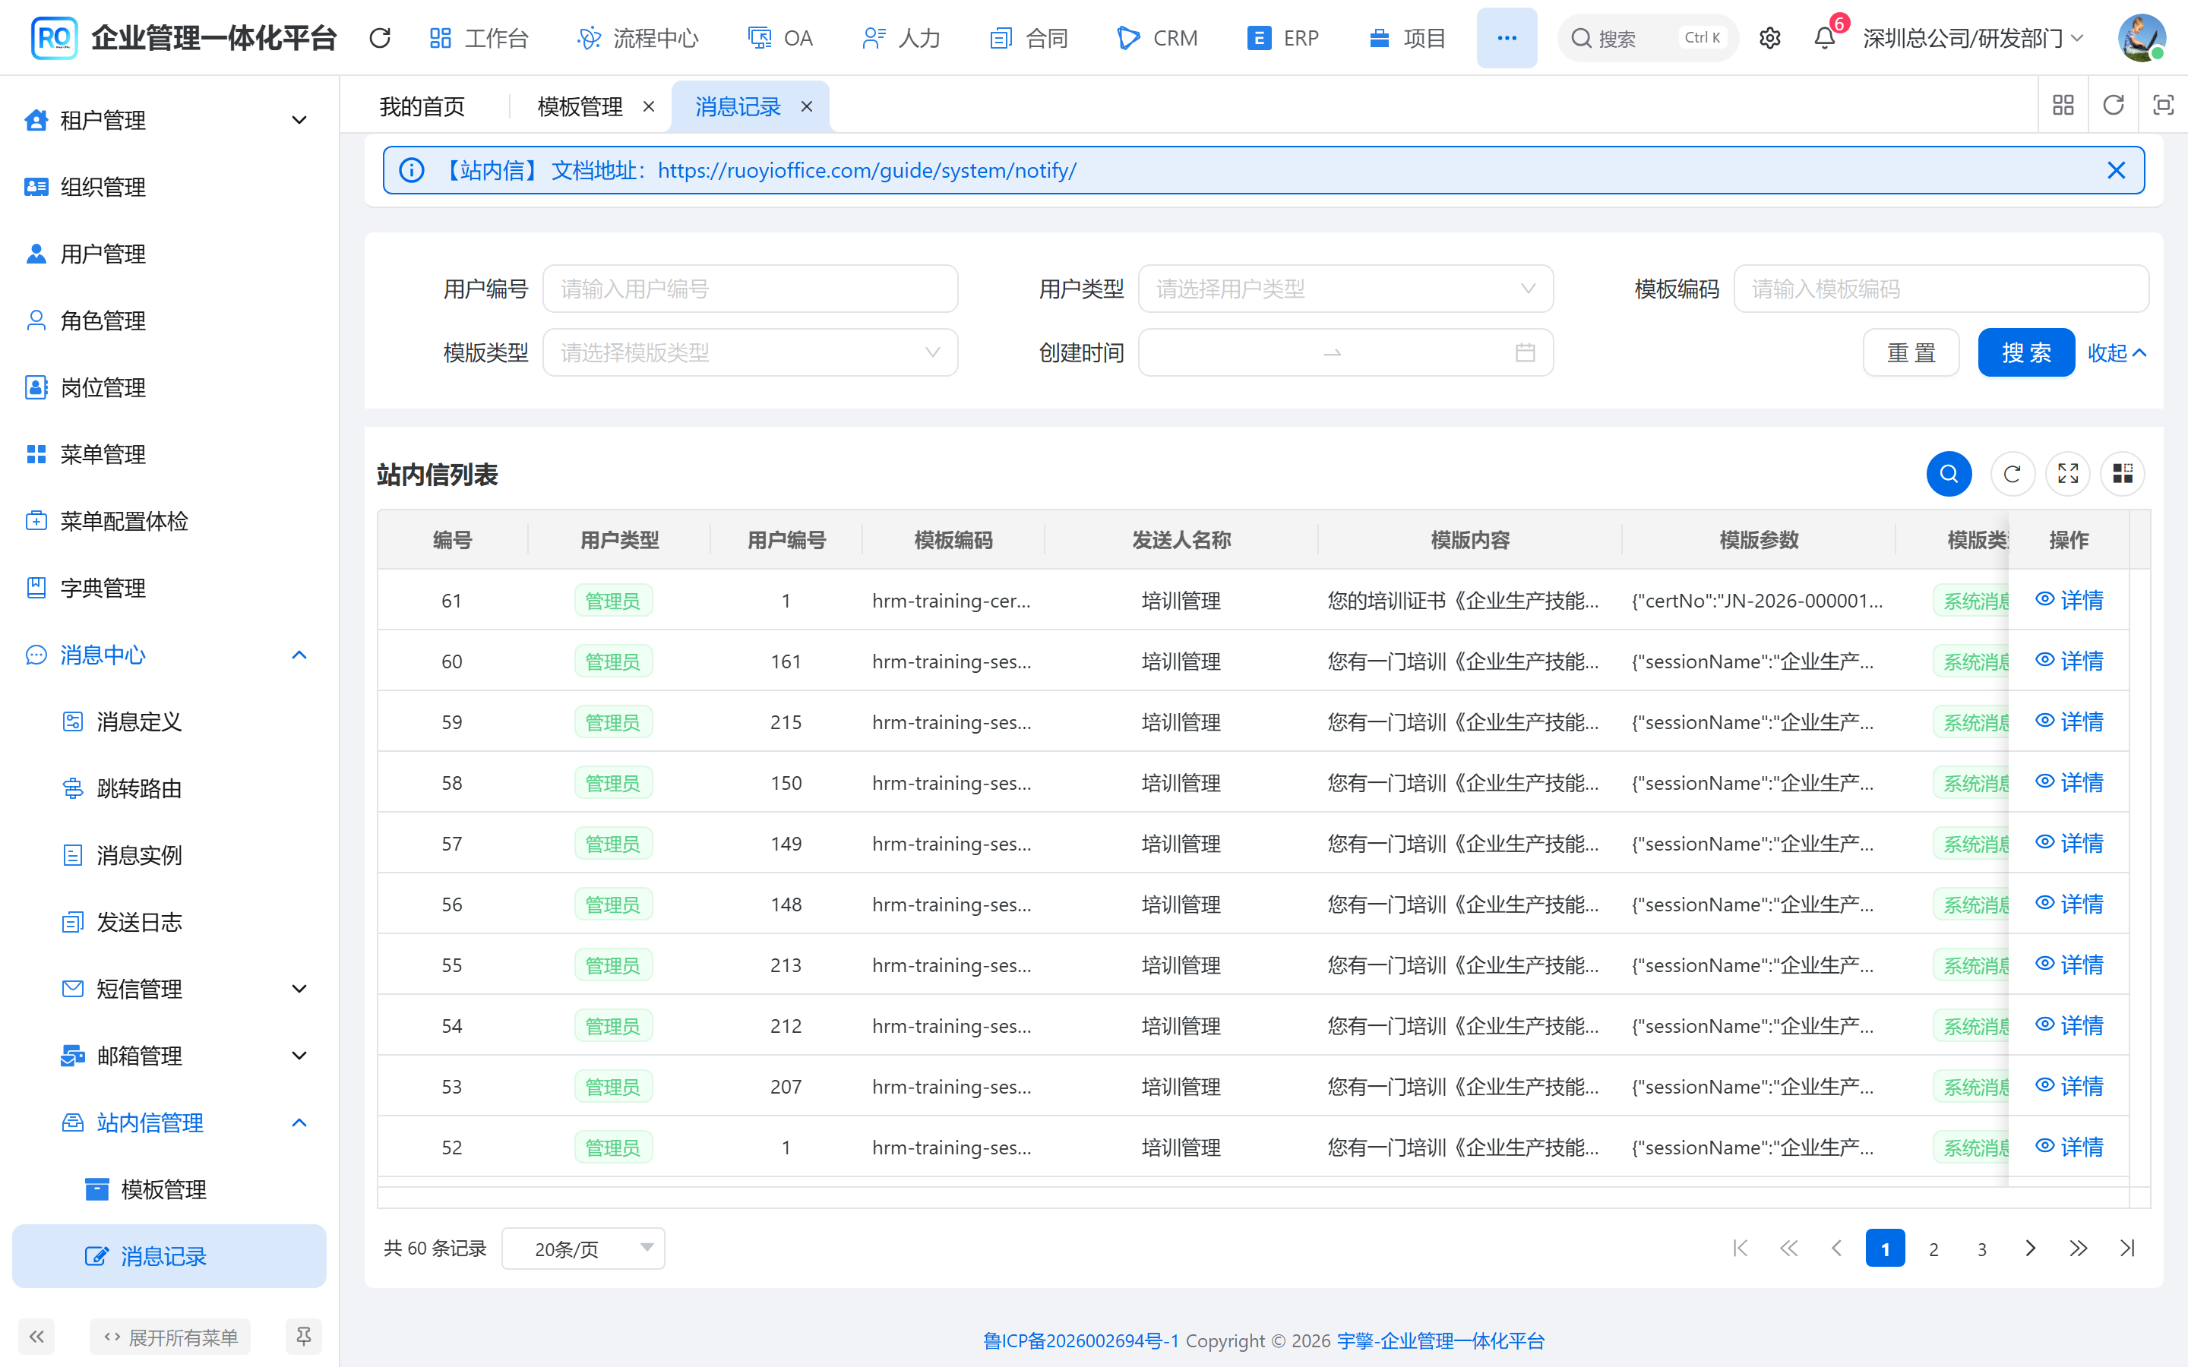2188x1367 pixels.
Task: Click the 模板编码 input field
Action: [x=1940, y=289]
